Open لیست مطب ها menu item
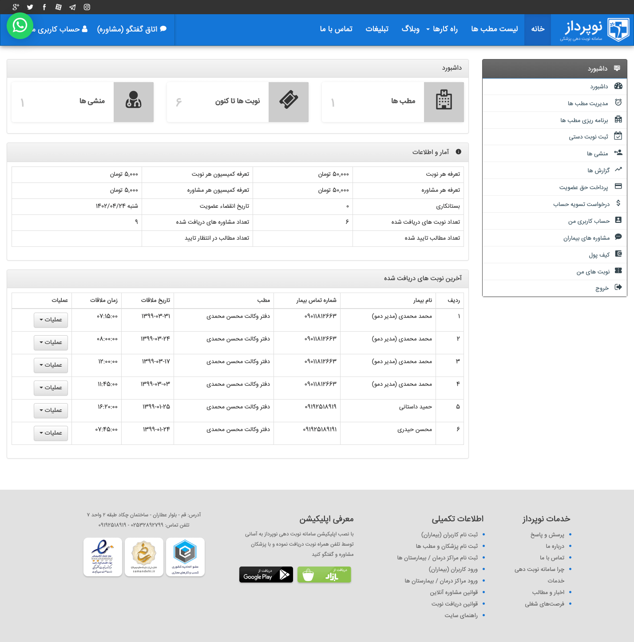The image size is (634, 642). tap(494, 29)
